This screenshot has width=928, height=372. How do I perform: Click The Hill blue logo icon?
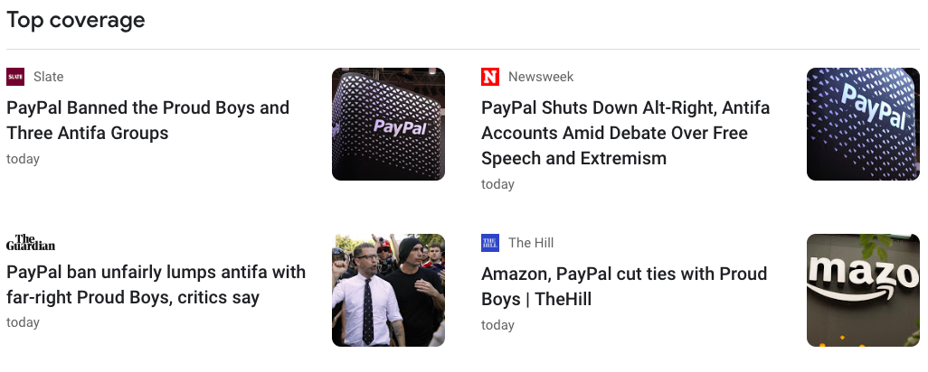pos(490,243)
